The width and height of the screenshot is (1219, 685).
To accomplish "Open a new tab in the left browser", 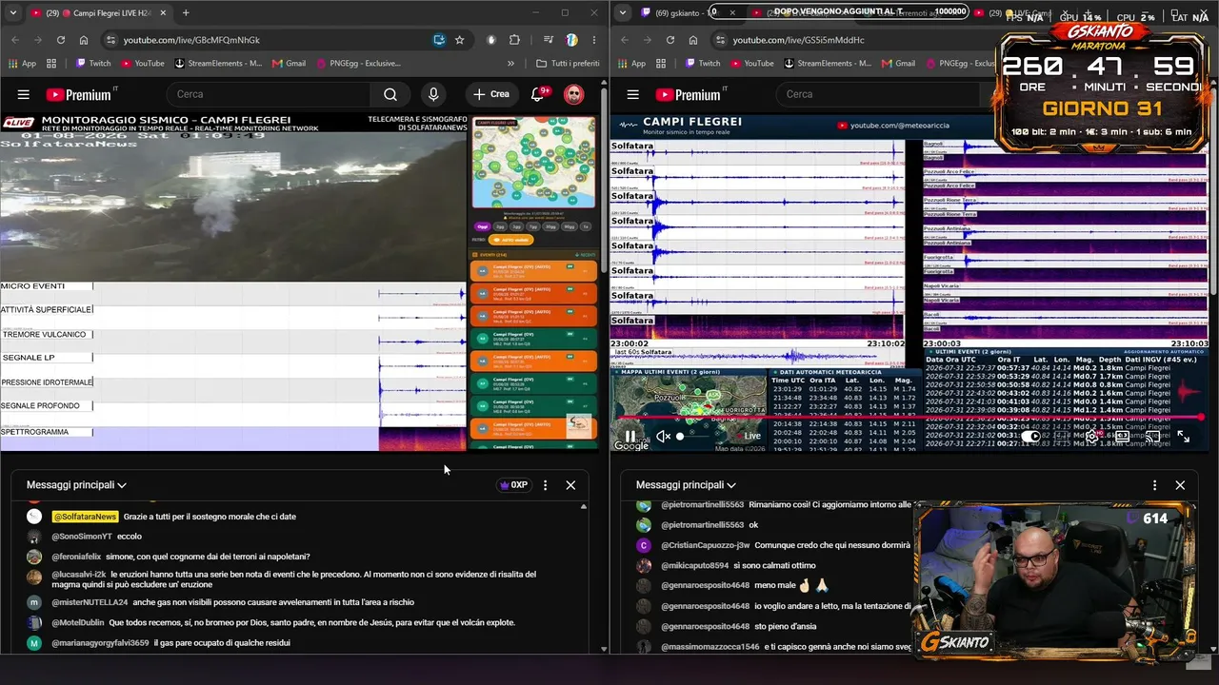I will pyautogui.click(x=186, y=13).
